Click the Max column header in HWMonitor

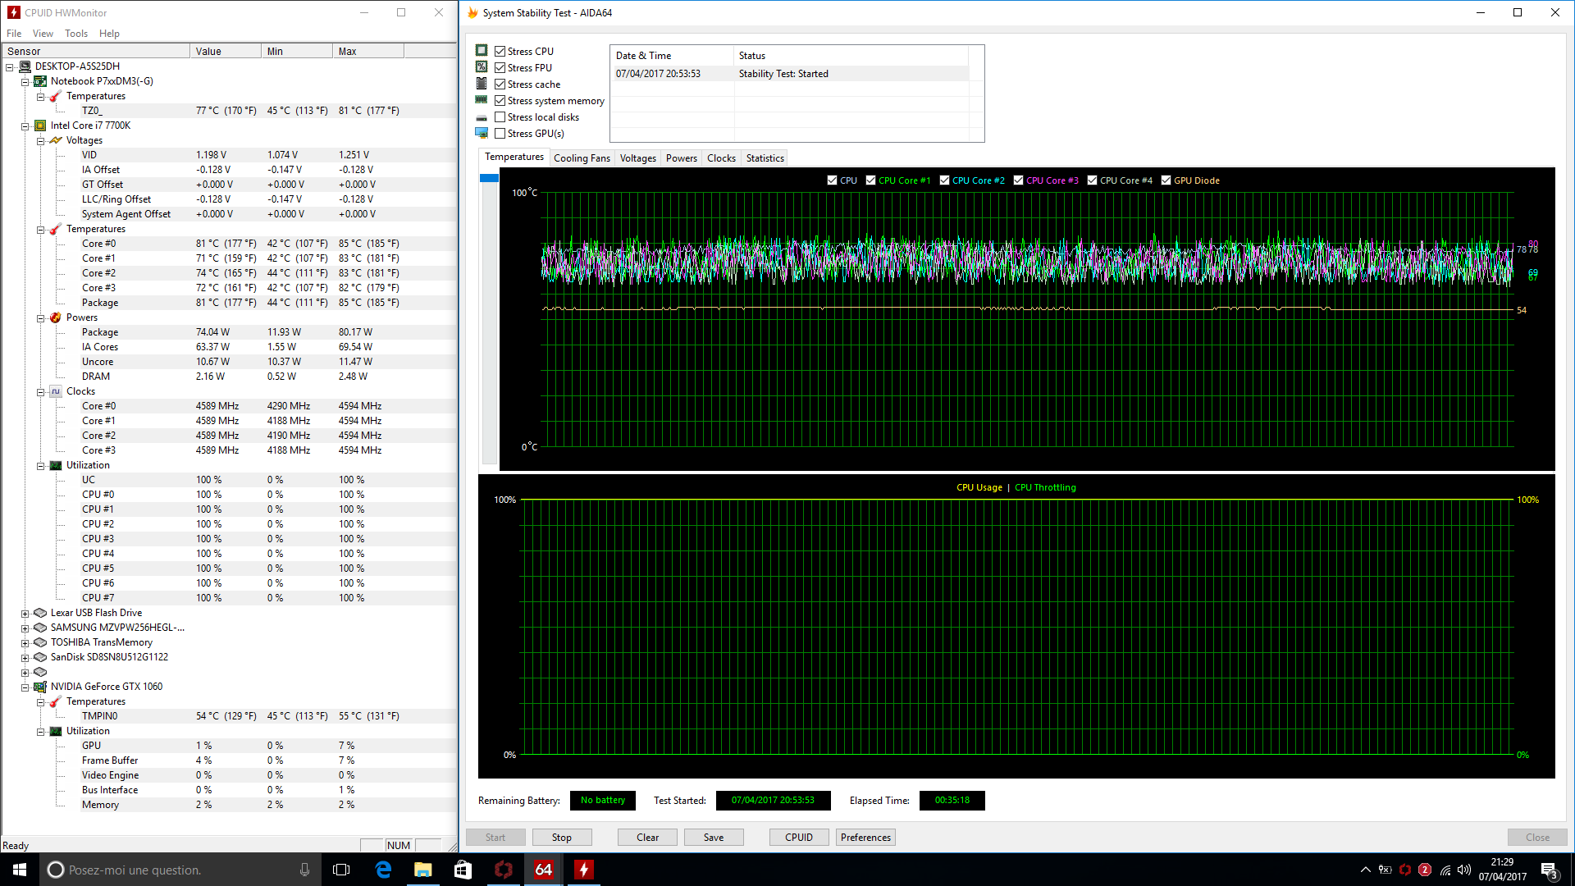pos(368,51)
